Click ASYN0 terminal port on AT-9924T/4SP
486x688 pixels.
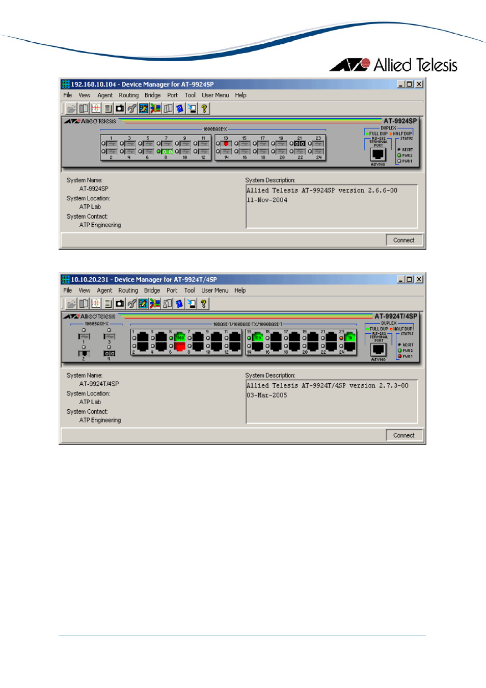(x=378, y=350)
